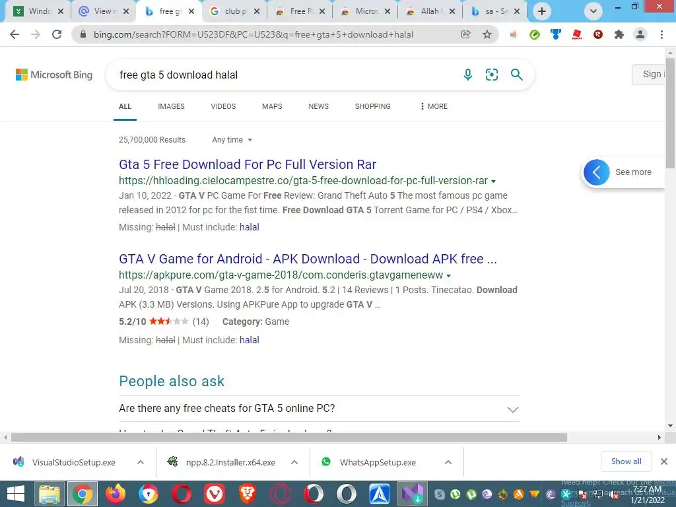Reload the Bing search page
Image resolution: width=676 pixels, height=507 pixels.
pos(57,34)
